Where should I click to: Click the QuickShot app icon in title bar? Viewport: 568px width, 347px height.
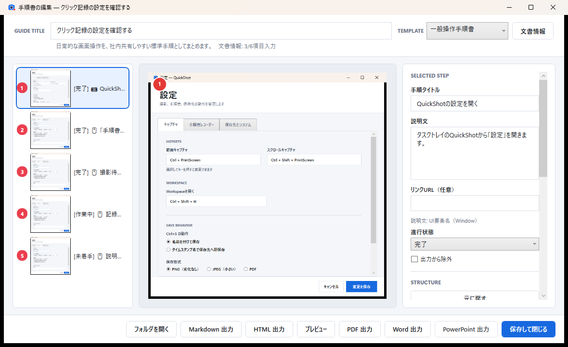pos(12,7)
